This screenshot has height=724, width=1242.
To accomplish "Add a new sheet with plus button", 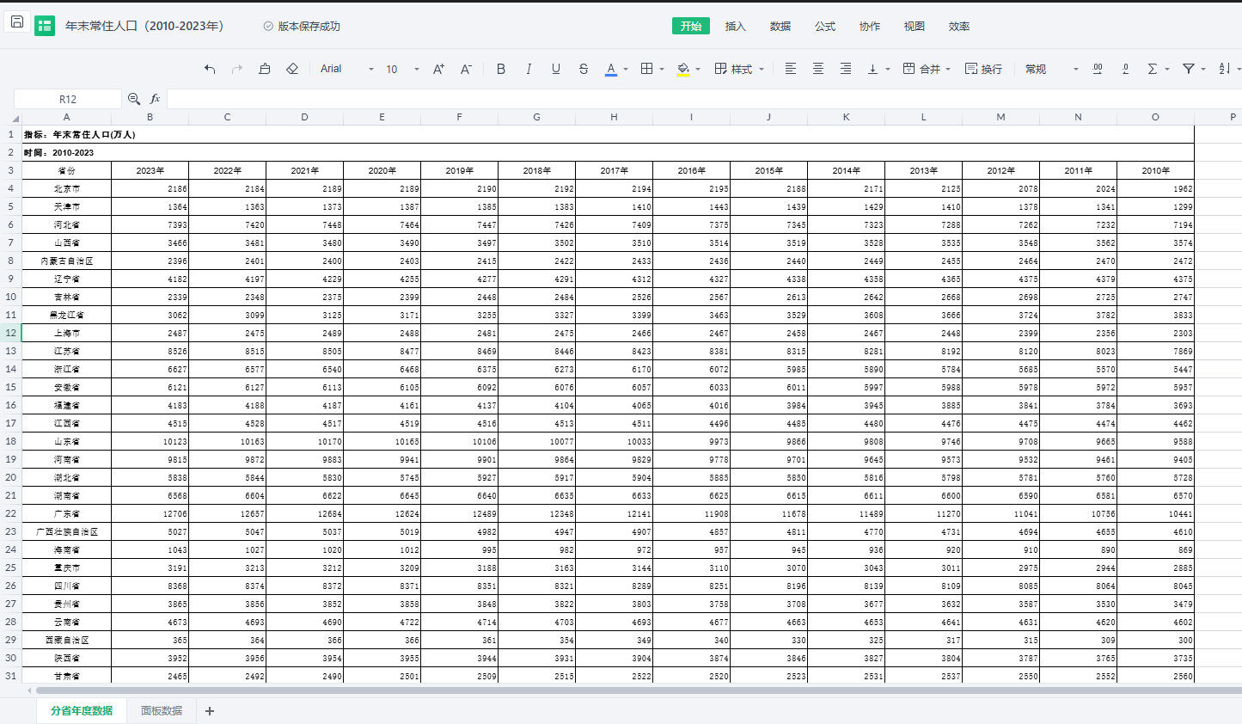I will click(x=210, y=711).
